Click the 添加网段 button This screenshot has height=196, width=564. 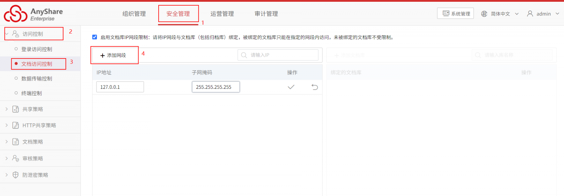[113, 55]
